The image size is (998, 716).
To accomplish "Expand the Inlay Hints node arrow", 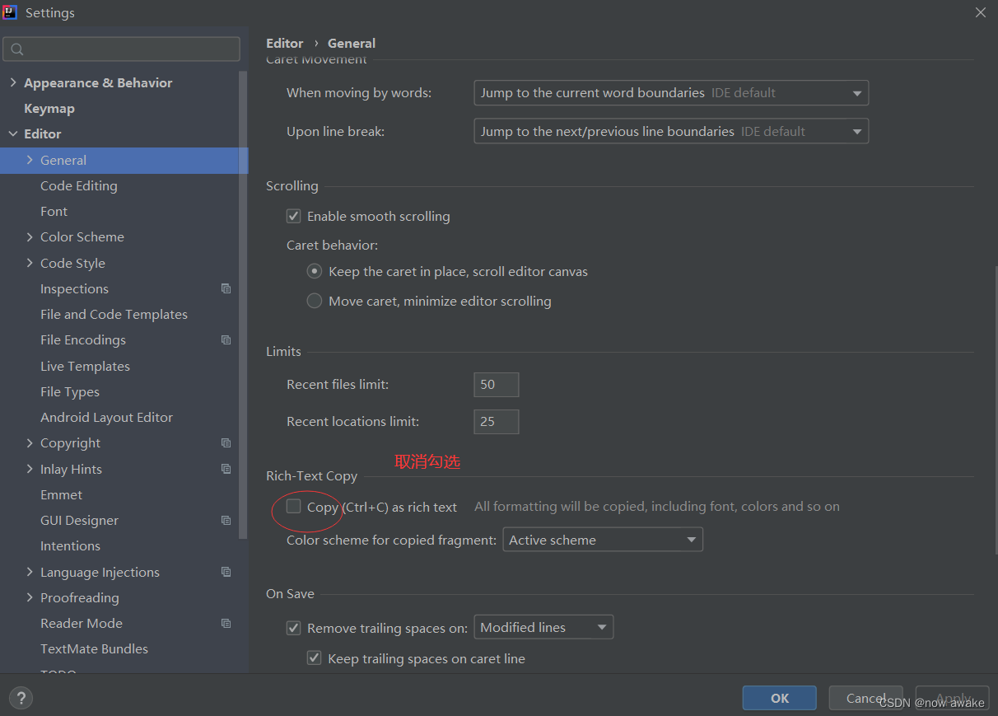I will pos(30,469).
